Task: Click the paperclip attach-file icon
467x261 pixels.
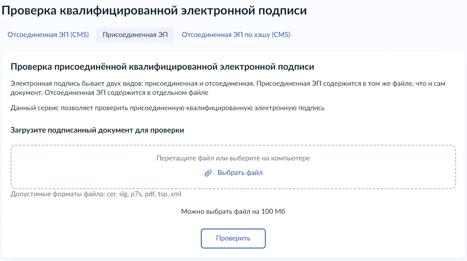Action: click(x=208, y=173)
